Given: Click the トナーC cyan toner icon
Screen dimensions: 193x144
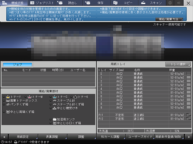Looking at the screenshot, I should tap(55, 97).
